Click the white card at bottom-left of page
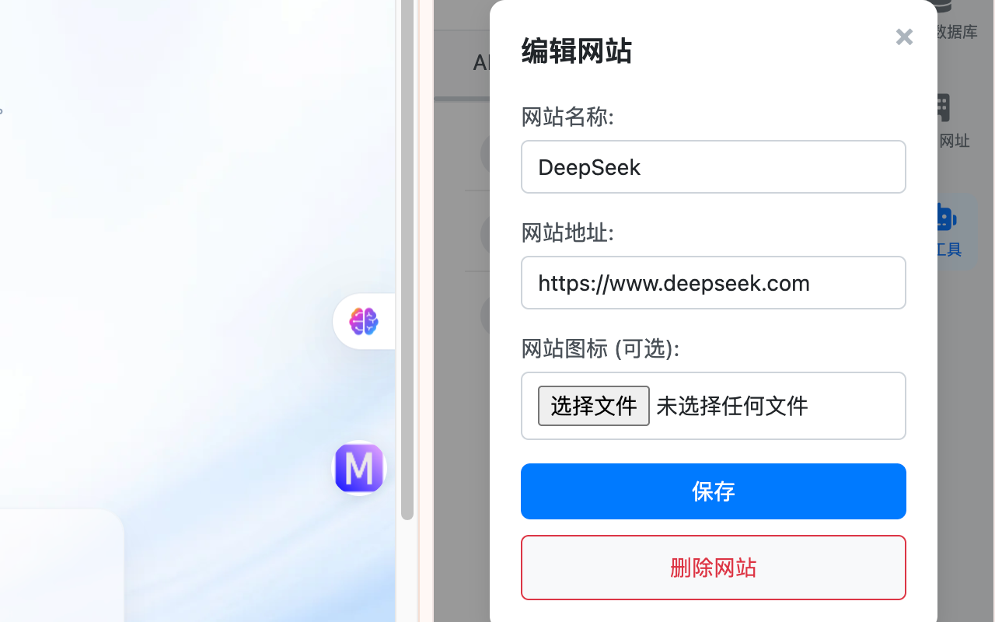Image resolution: width=995 pixels, height=622 pixels. tap(62, 566)
